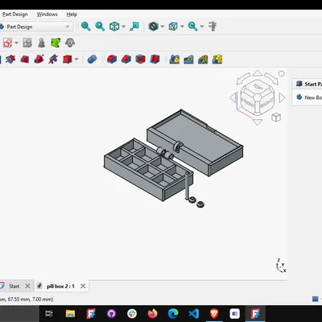This screenshot has height=322, width=322.
Task: Click the navigation cube right arrow
Action: click(282, 97)
